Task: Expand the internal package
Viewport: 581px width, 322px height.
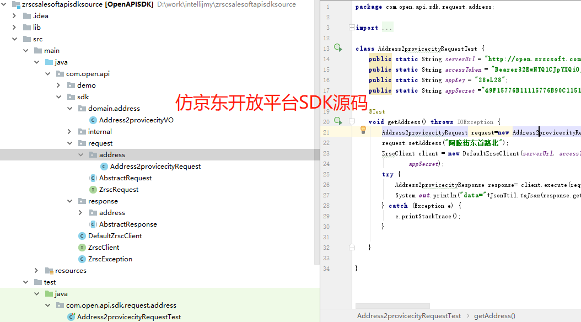Action: pyautogui.click(x=69, y=132)
